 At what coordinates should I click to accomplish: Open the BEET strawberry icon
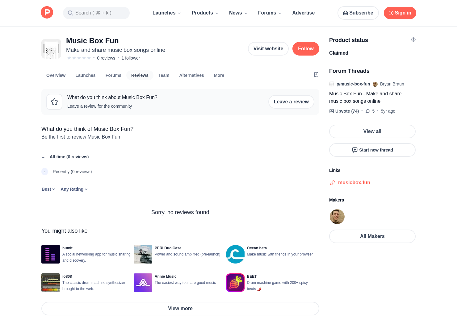pyautogui.click(x=235, y=283)
